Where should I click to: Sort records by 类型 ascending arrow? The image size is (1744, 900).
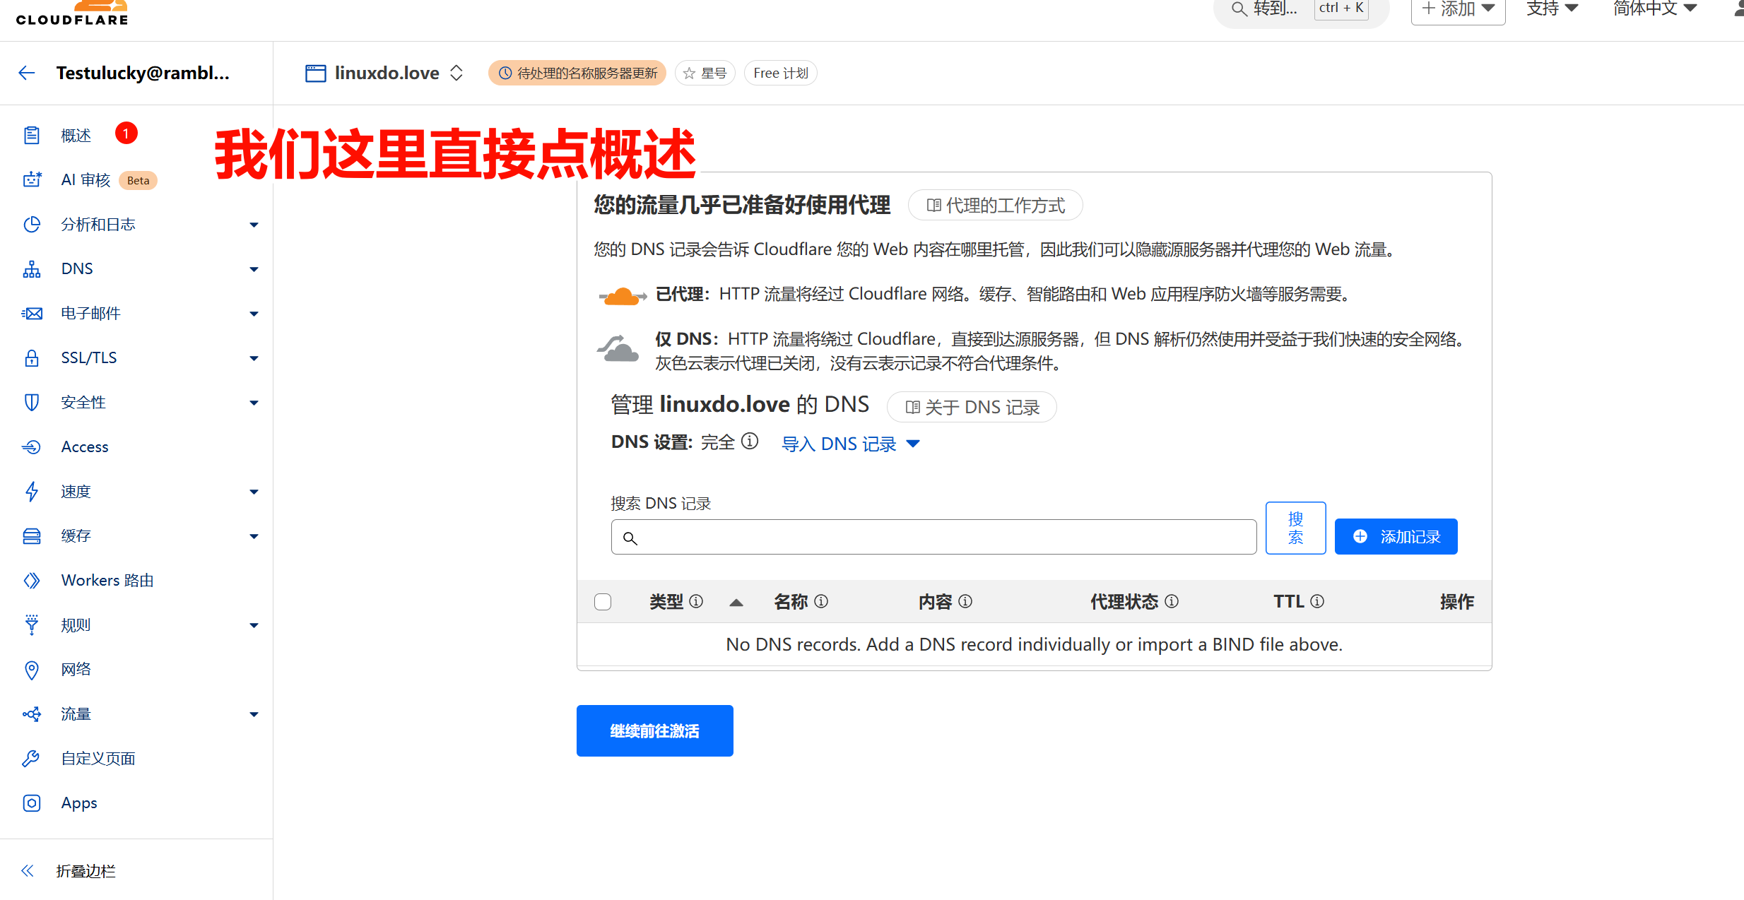coord(736,603)
